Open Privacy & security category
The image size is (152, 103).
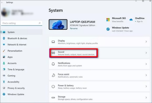point(22,88)
